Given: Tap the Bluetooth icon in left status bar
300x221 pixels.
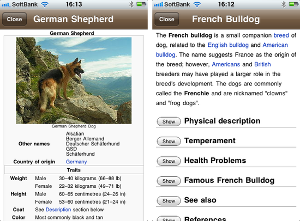Looking at the screenshot, I should [x=131, y=4].
